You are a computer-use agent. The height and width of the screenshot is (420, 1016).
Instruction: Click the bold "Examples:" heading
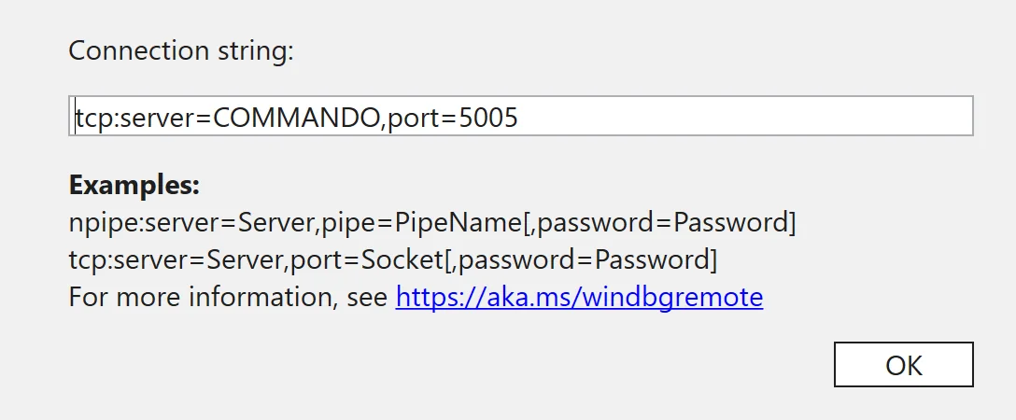coord(134,185)
